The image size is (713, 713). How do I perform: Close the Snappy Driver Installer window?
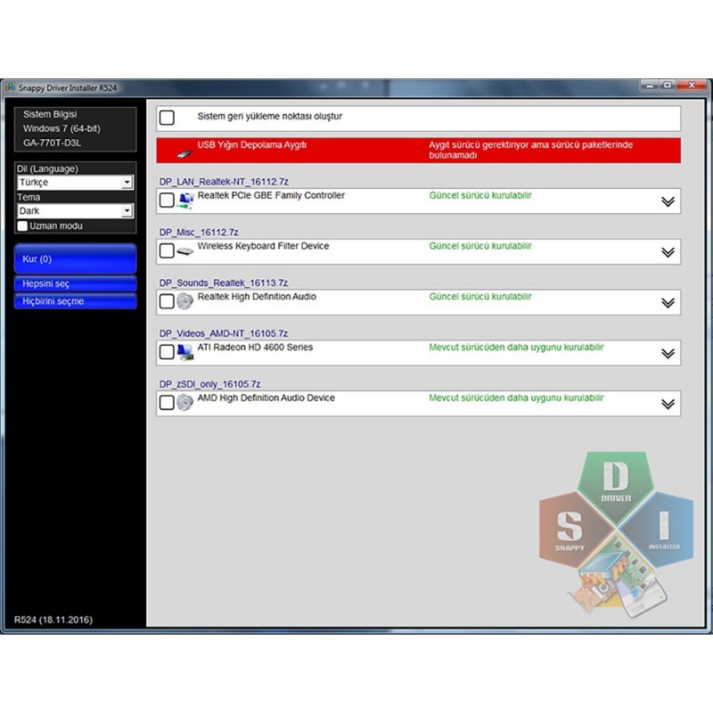pos(692,86)
